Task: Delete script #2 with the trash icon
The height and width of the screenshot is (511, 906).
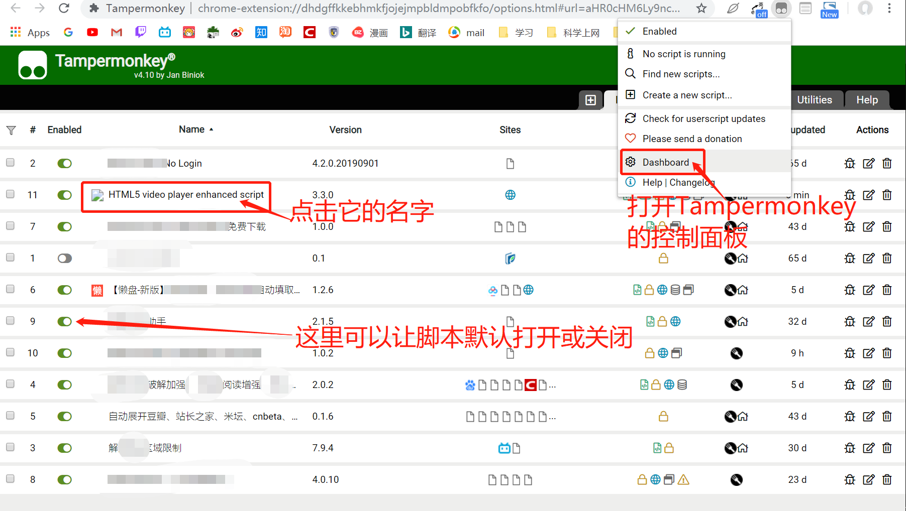Action: [887, 163]
